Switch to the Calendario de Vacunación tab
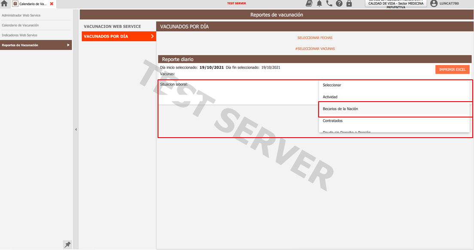This screenshot has width=474, height=250. (33, 4)
